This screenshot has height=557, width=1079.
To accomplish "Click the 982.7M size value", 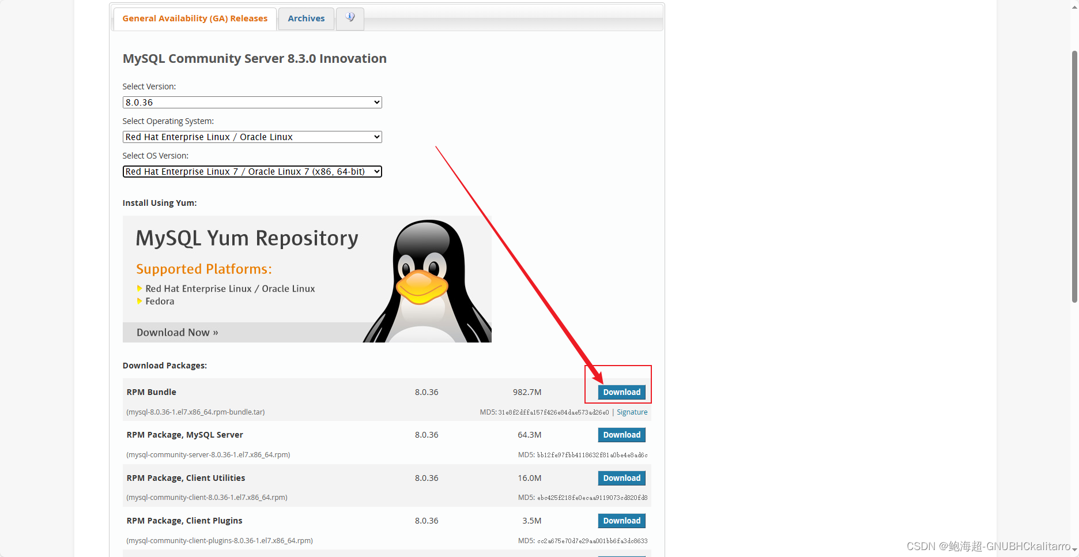I will pyautogui.click(x=527, y=392).
